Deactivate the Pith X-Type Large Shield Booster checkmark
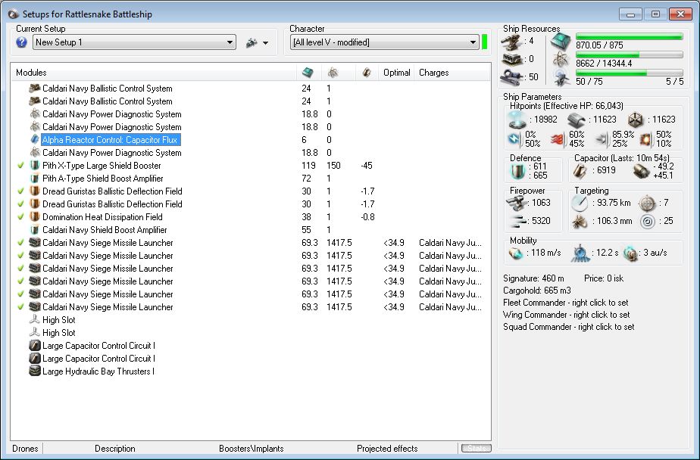The width and height of the screenshot is (700, 460). 20,166
